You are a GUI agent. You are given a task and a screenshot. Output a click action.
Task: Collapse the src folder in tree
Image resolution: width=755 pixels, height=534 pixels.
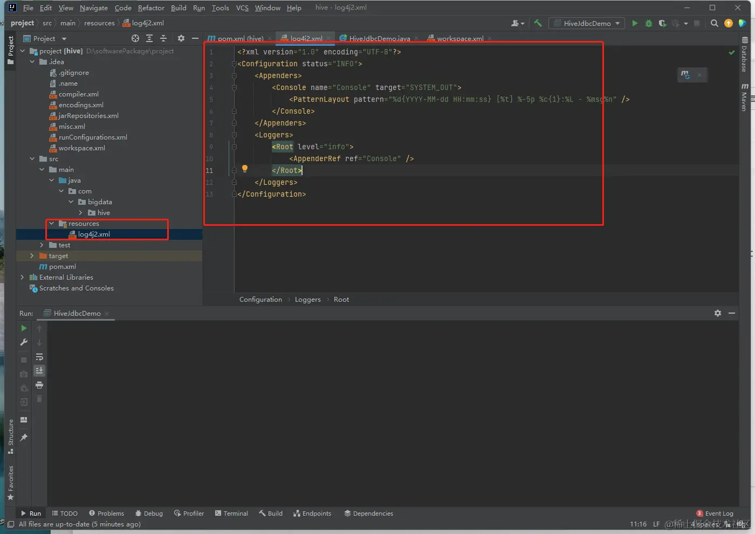[x=32, y=159]
